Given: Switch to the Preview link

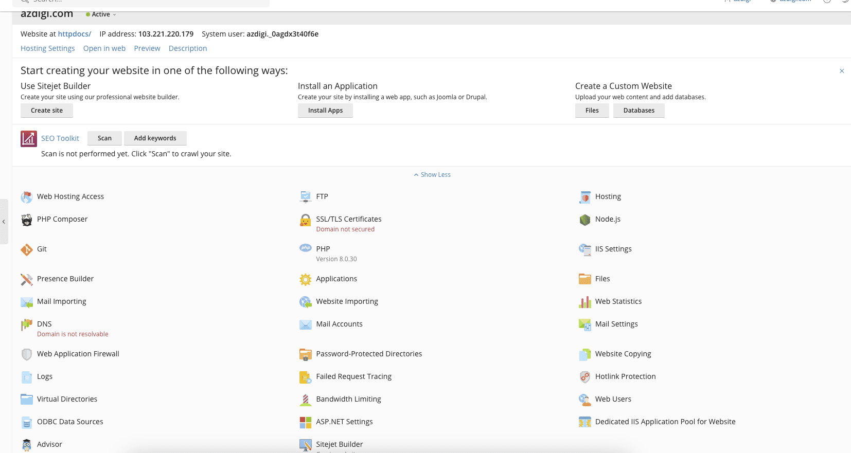Looking at the screenshot, I should tap(147, 48).
